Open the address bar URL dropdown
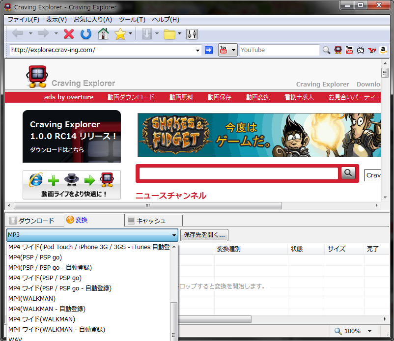 tap(198, 50)
